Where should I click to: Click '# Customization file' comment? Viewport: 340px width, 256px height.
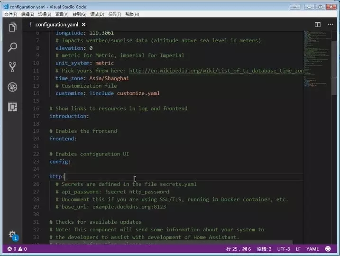[x=86, y=86]
